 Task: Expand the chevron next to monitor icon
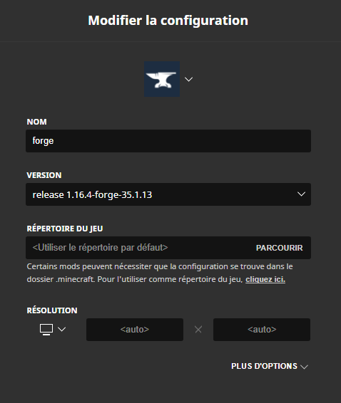[62, 329]
